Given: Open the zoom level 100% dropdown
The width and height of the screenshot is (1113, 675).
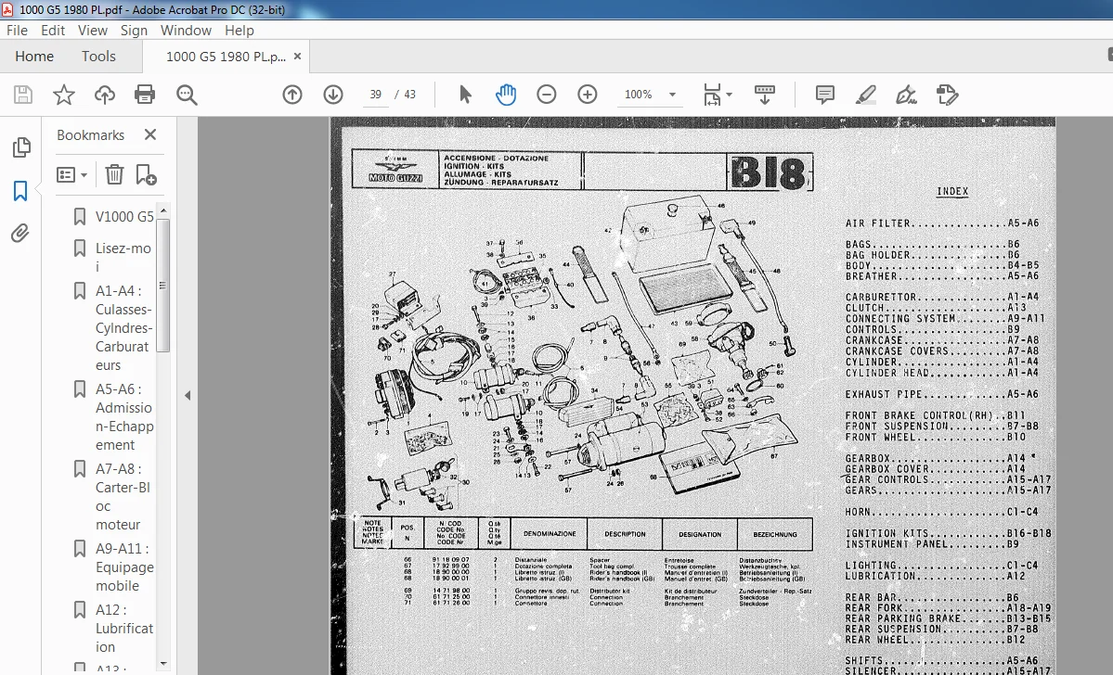Looking at the screenshot, I should [x=672, y=95].
